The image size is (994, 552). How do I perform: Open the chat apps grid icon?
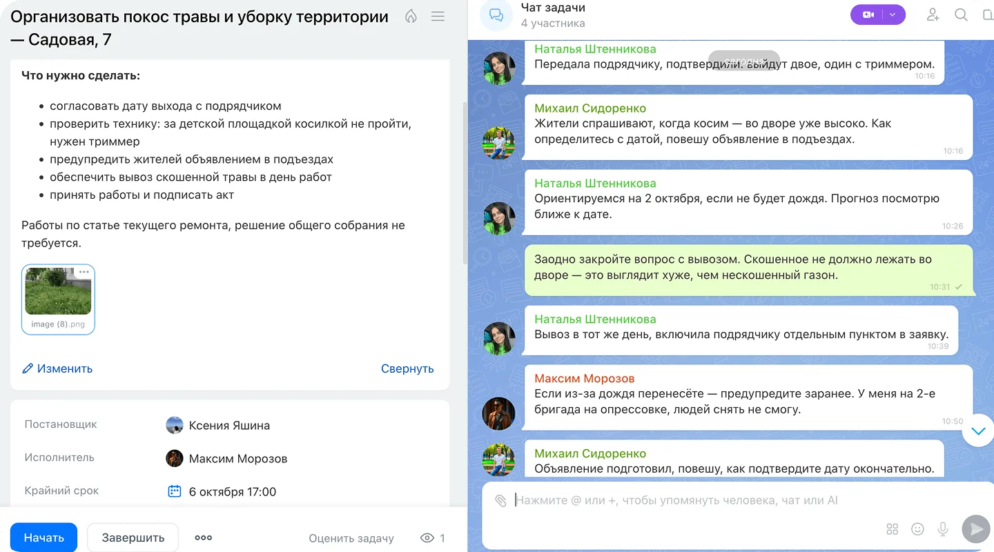pos(893,529)
